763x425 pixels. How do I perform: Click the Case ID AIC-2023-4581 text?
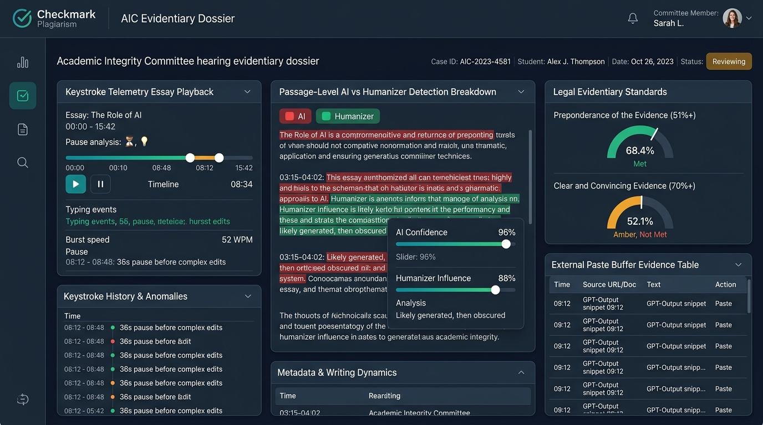click(x=471, y=61)
